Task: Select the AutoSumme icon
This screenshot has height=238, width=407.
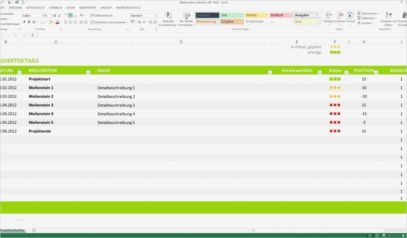Action: pos(359,13)
